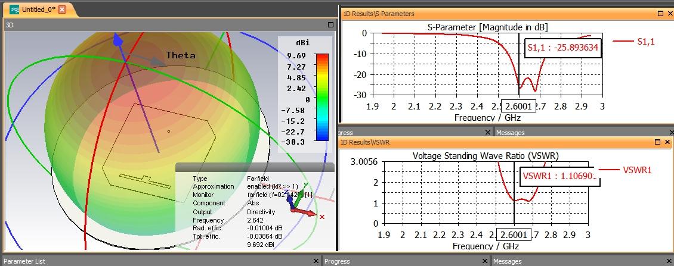Image resolution: width=674 pixels, height=266 pixels.
Task: Click the Tot. effic. -0.03864 dB value
Action: pos(265,236)
